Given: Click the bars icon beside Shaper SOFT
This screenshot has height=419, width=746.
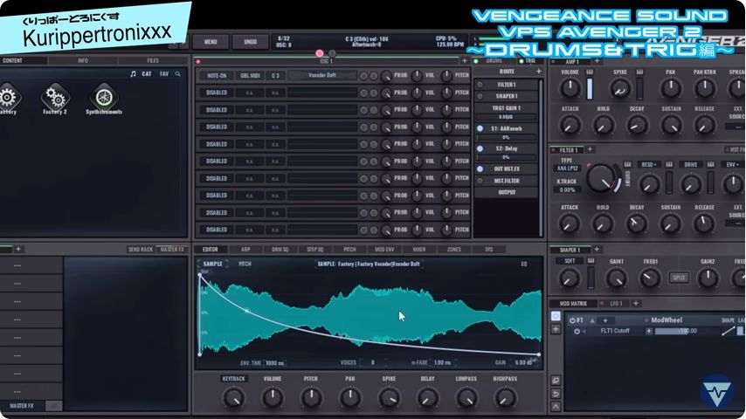Looking at the screenshot, I should pos(591,261).
